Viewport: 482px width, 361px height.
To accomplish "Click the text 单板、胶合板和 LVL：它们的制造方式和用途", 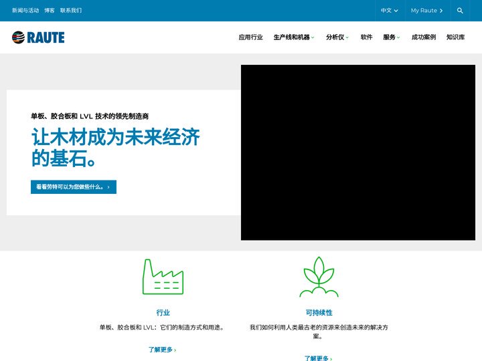I will [162, 327].
